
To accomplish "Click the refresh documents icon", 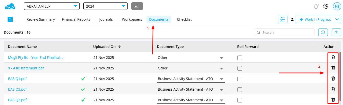I will (323, 32).
